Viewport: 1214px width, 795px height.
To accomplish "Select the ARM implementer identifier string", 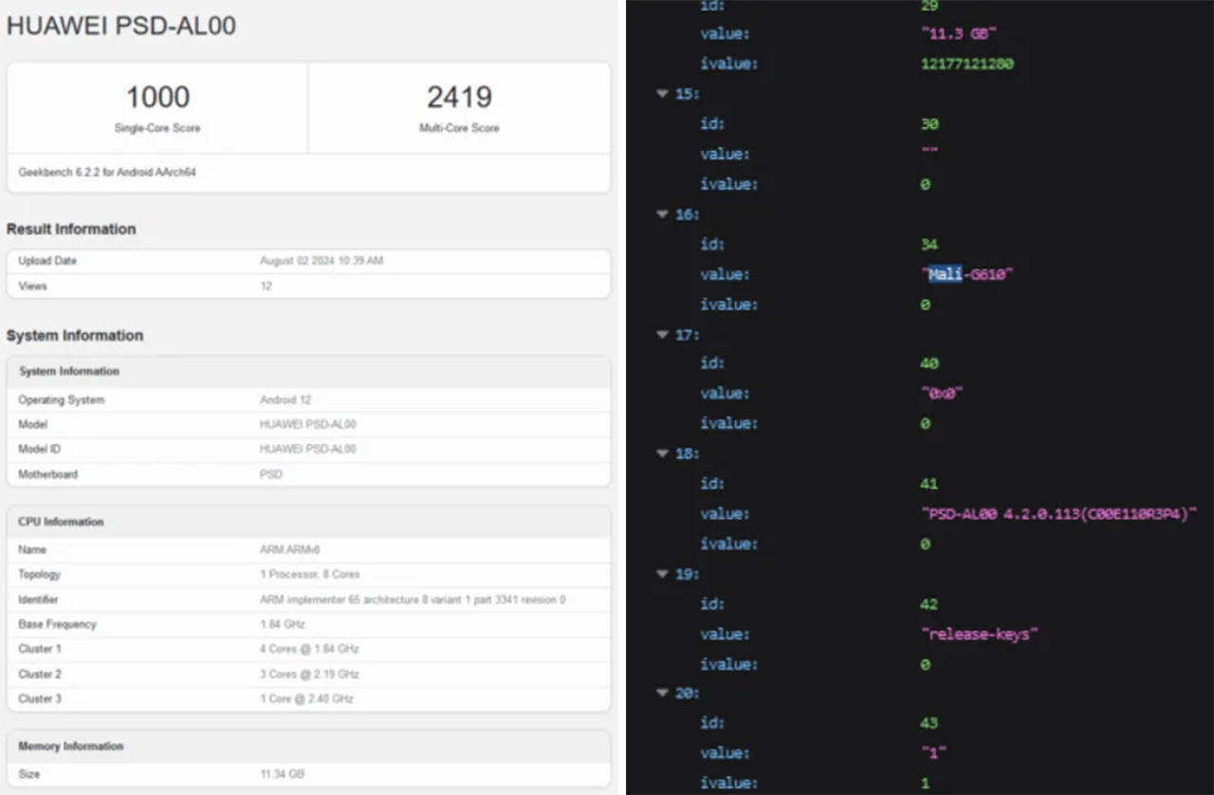I will tap(413, 600).
